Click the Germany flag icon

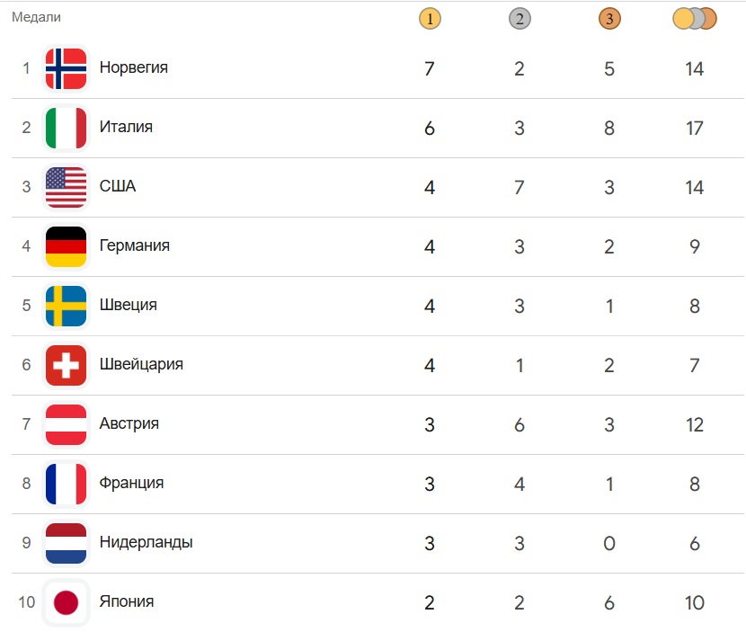(66, 246)
